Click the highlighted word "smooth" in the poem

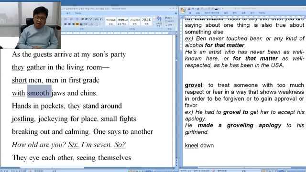(x=38, y=93)
